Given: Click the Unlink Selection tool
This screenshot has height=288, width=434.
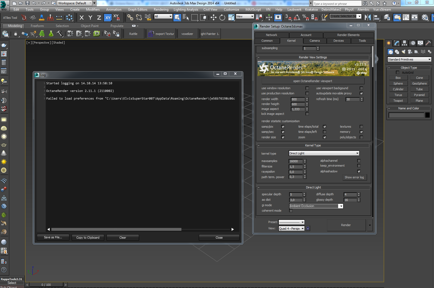Looking at the screenshot, I should pos(139,18).
